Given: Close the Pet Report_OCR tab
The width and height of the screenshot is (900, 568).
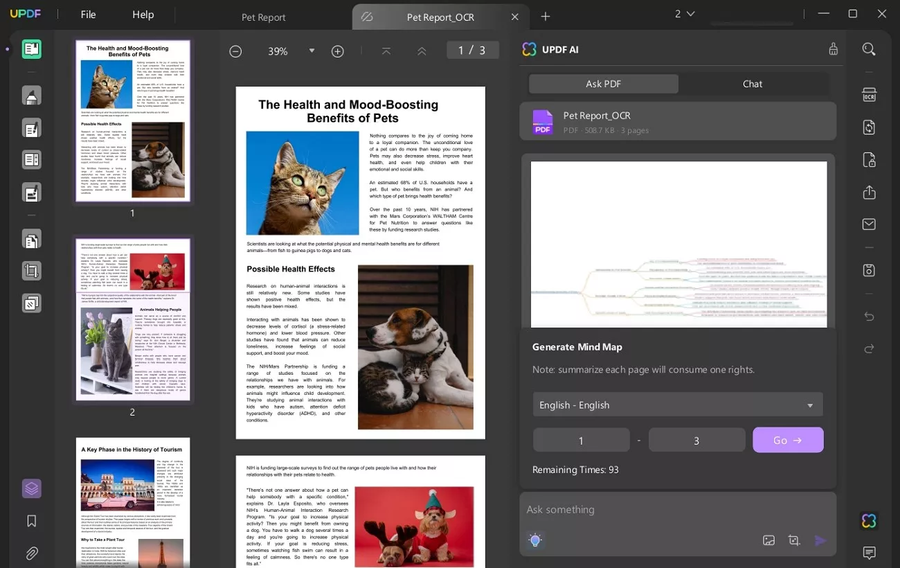Looking at the screenshot, I should (514, 17).
